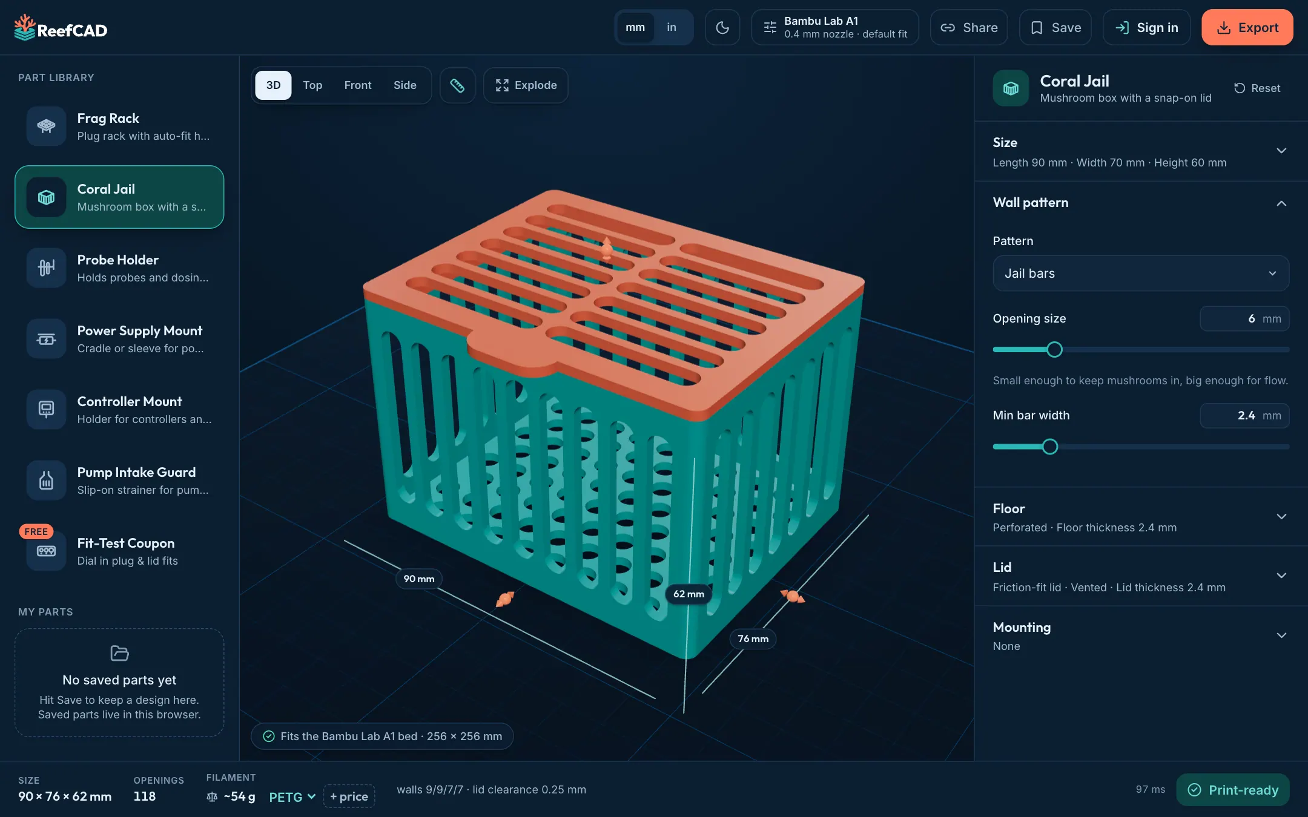Image resolution: width=1308 pixels, height=817 pixels.
Task: Collapse the Wall pattern section
Action: (x=1141, y=203)
